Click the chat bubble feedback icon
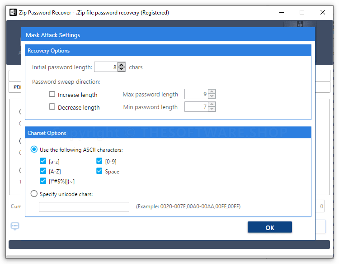 [15, 226]
